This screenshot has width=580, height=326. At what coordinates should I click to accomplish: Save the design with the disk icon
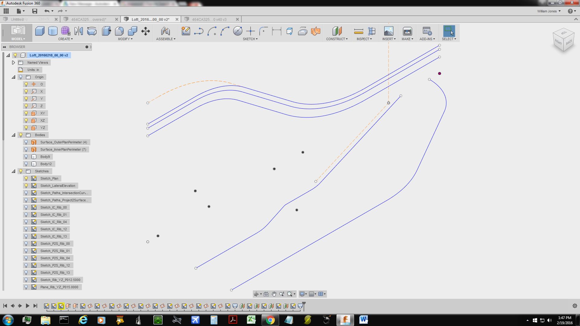[35, 11]
